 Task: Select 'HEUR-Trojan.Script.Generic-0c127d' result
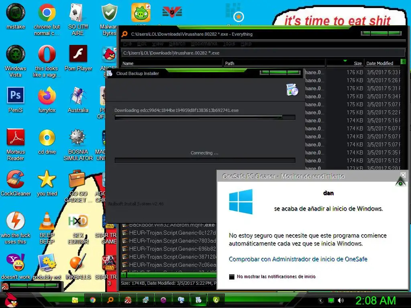(x=169, y=233)
